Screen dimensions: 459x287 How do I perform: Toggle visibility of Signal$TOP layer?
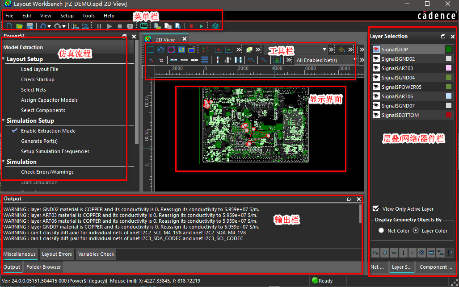(376, 49)
